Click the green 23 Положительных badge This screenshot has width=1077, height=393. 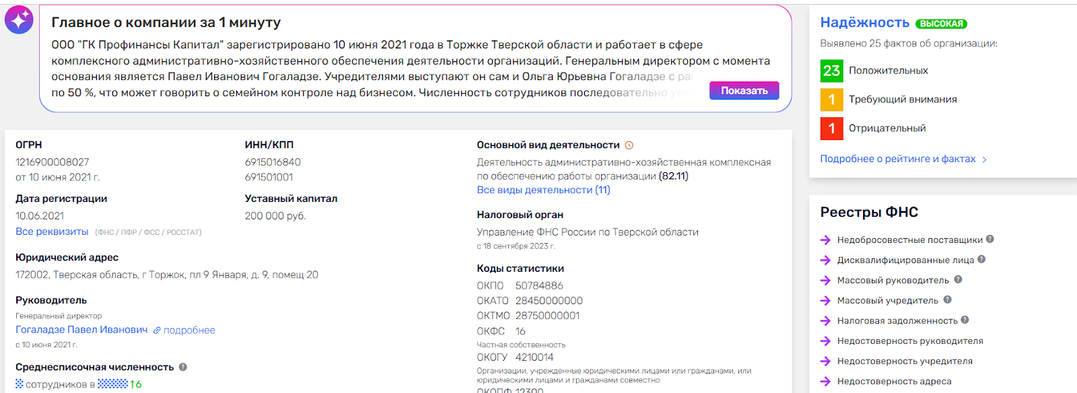click(831, 71)
